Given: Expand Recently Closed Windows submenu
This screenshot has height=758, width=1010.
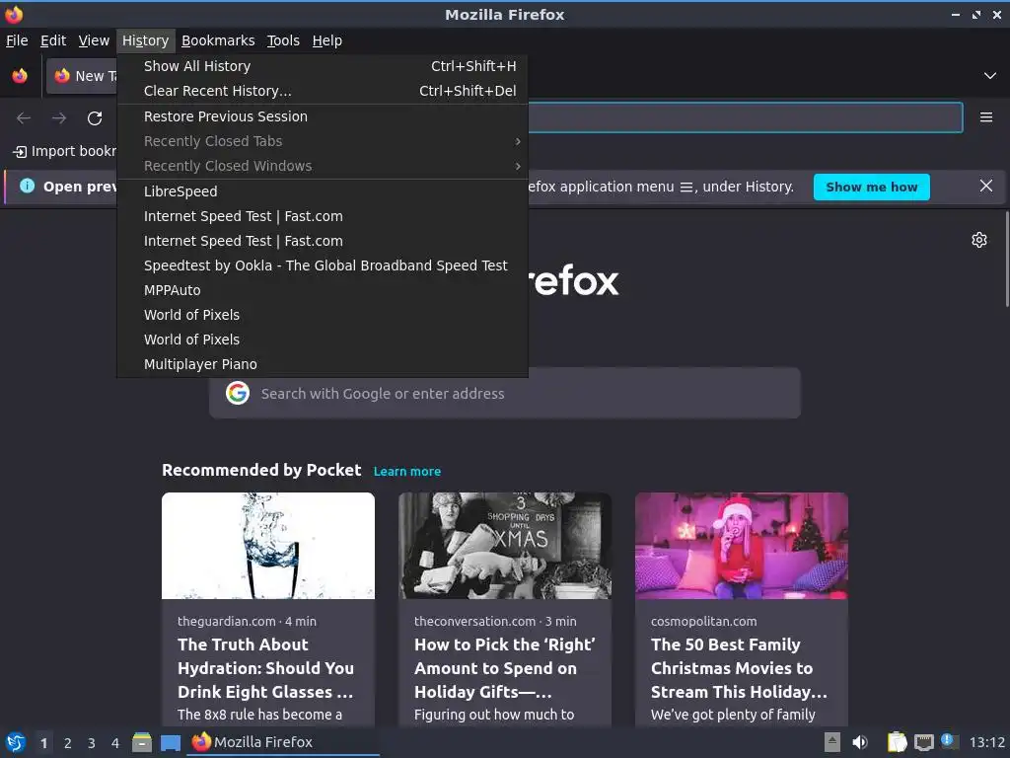Looking at the screenshot, I should click(x=323, y=166).
